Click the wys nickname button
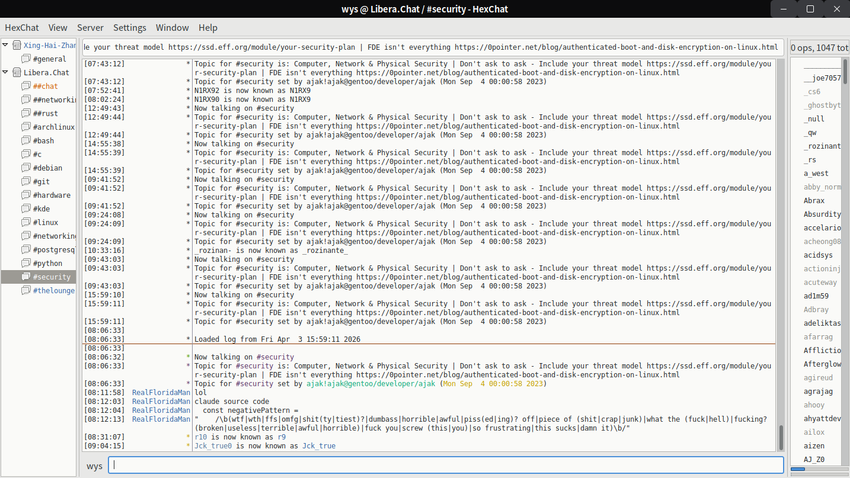The height and width of the screenshot is (478, 850). tap(94, 466)
